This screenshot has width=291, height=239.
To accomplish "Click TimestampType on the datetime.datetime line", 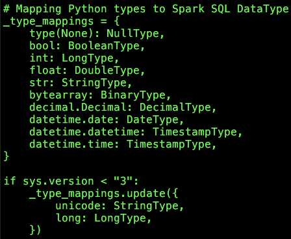I will click(195, 132).
